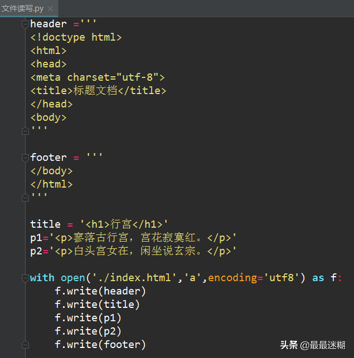354x358 pixels.
Task: Place cursor on the f.write(header) line
Action: point(100,291)
